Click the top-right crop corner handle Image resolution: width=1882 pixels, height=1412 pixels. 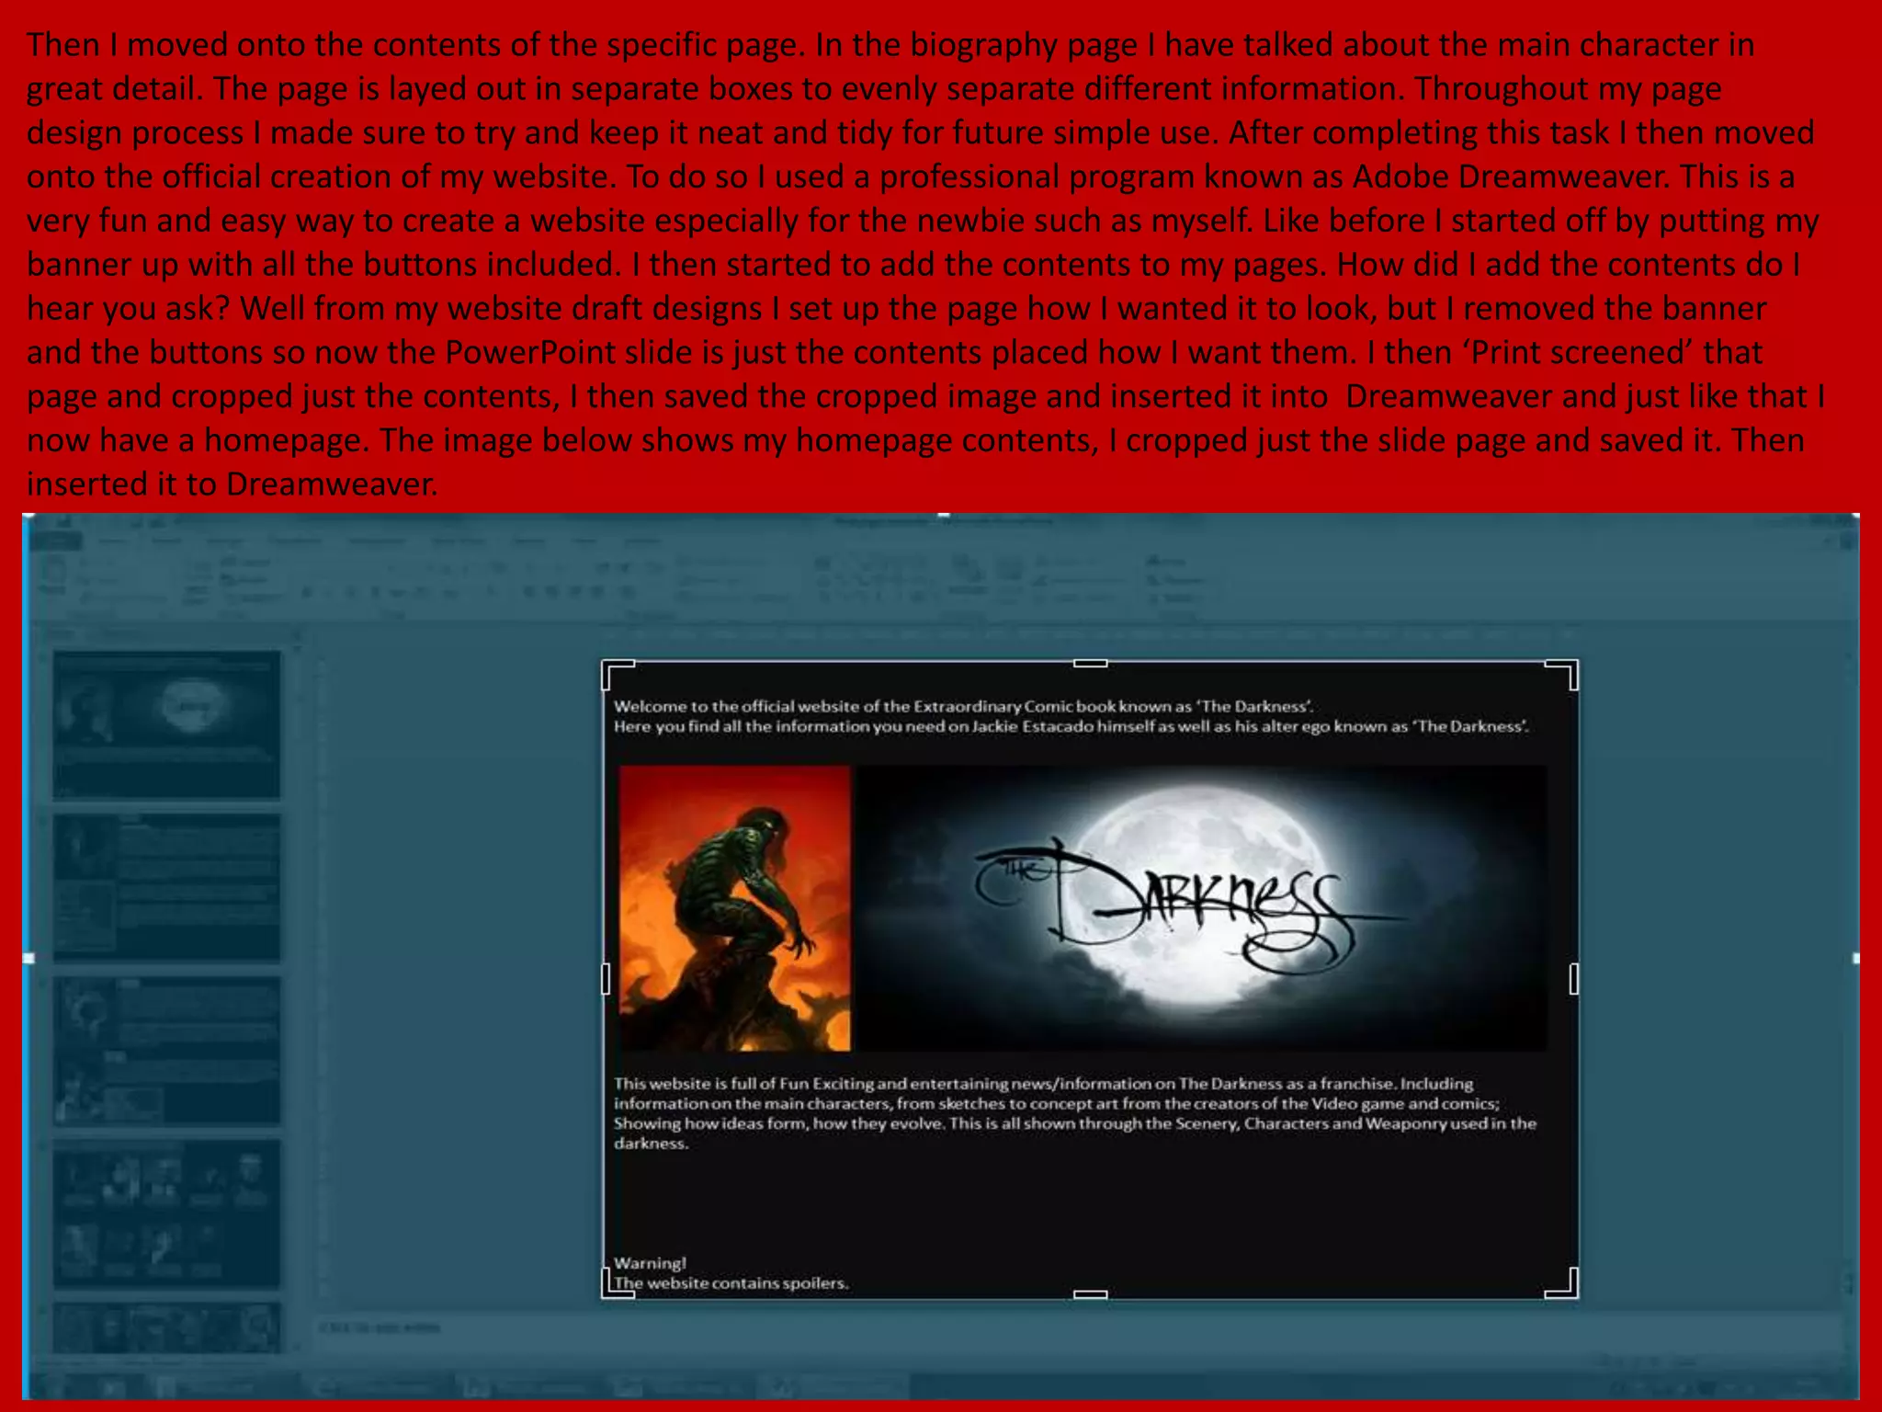pos(1563,674)
